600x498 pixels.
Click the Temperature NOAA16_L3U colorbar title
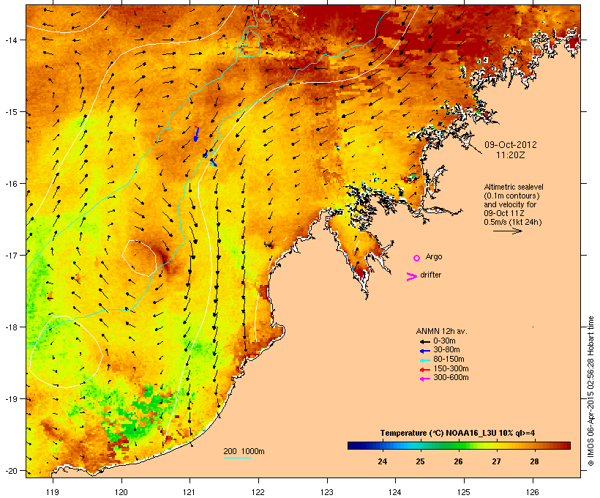[x=457, y=434]
